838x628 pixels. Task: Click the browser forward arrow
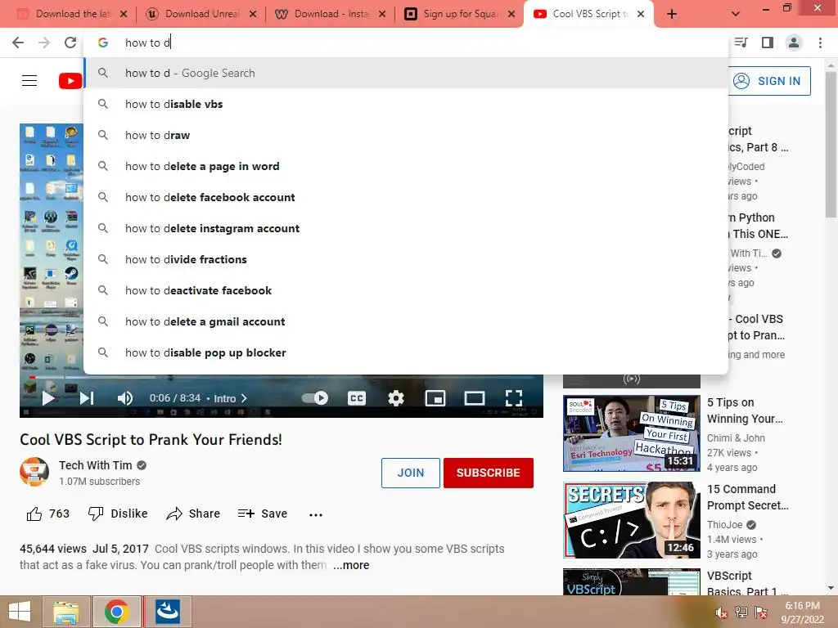(44, 43)
